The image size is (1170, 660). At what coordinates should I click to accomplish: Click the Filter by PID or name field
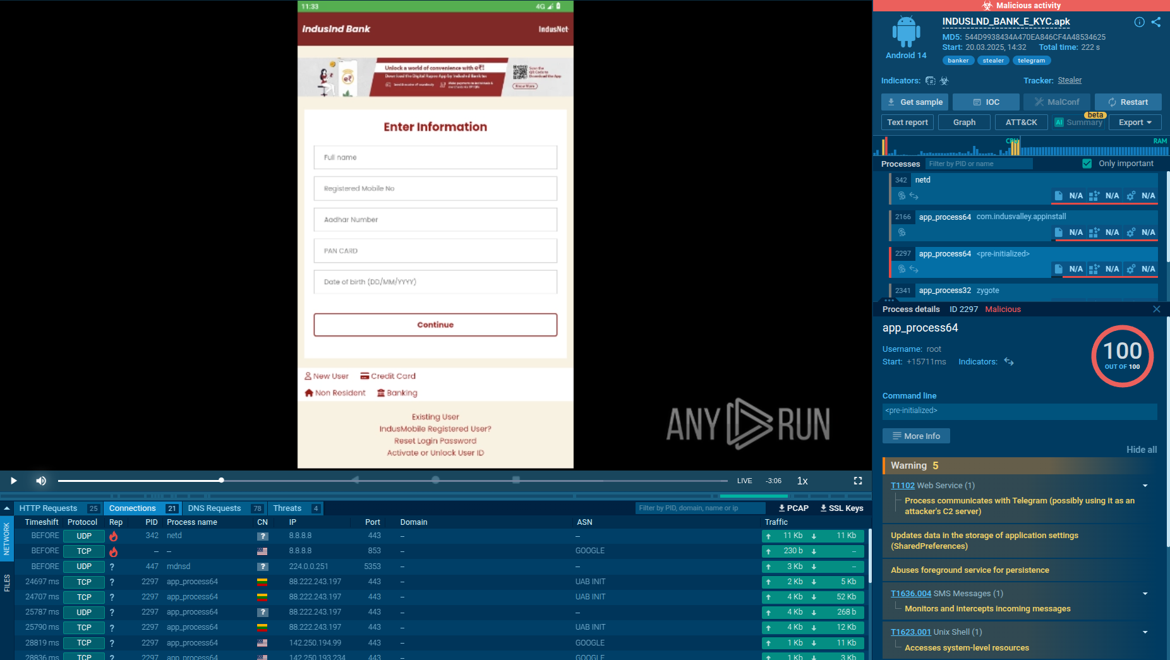[979, 164]
